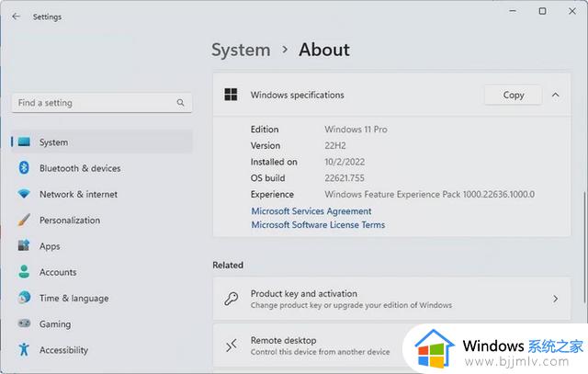Click the Related section heading
This screenshot has height=374, width=588.
[x=228, y=265]
